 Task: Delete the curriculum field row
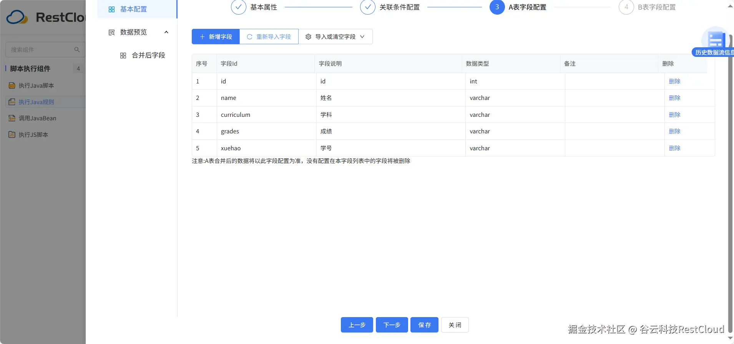[x=674, y=115]
